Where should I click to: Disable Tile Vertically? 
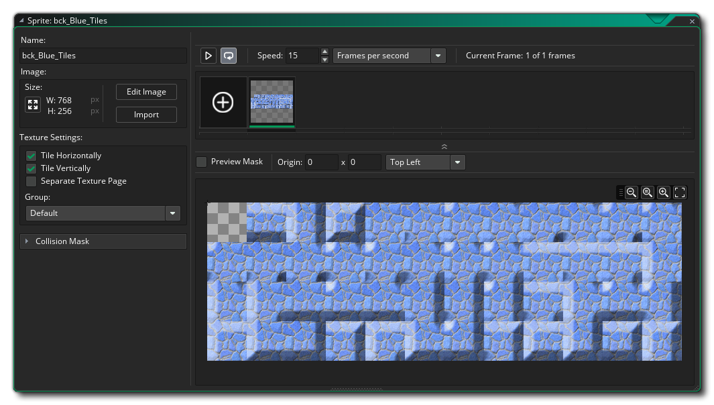pyautogui.click(x=31, y=168)
